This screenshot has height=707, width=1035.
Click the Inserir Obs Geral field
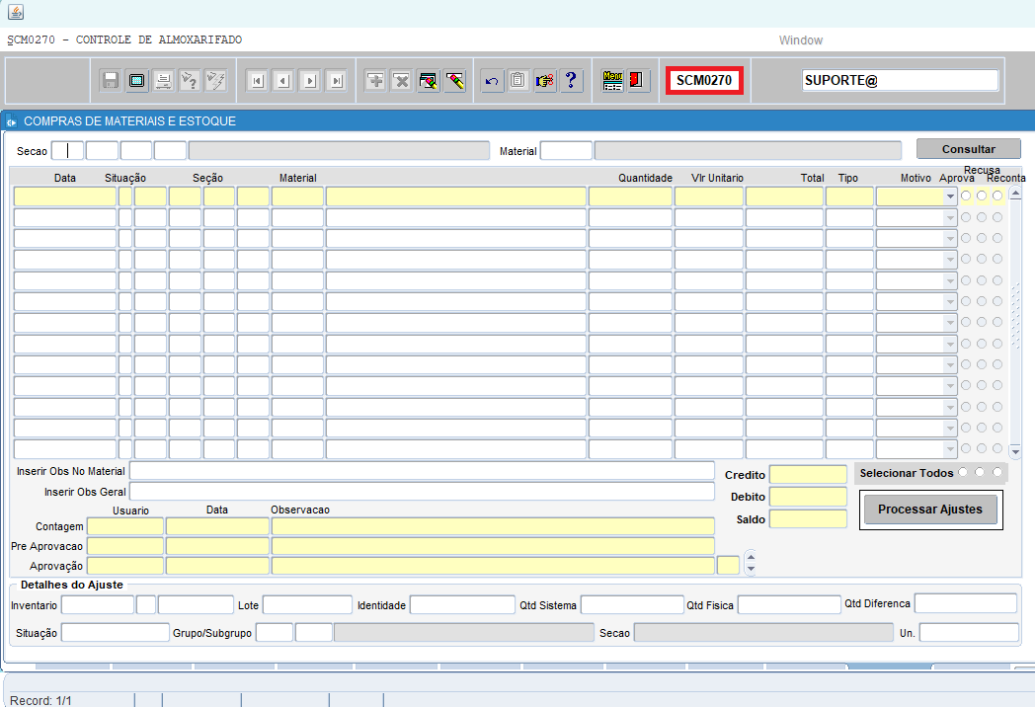pyautogui.click(x=422, y=491)
